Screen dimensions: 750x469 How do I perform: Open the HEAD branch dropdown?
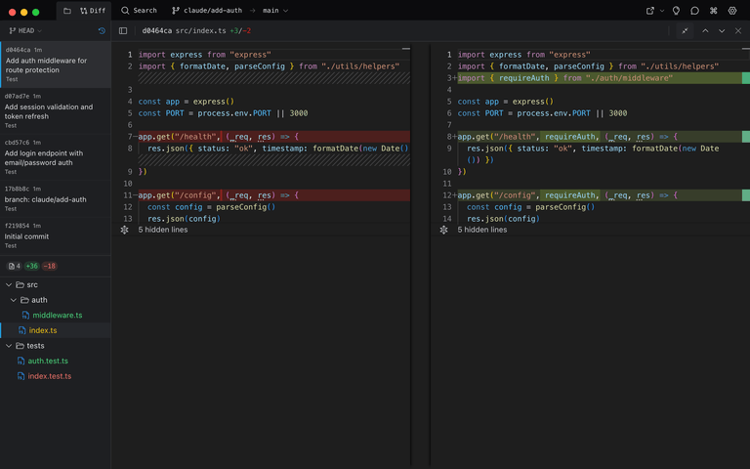tap(24, 30)
